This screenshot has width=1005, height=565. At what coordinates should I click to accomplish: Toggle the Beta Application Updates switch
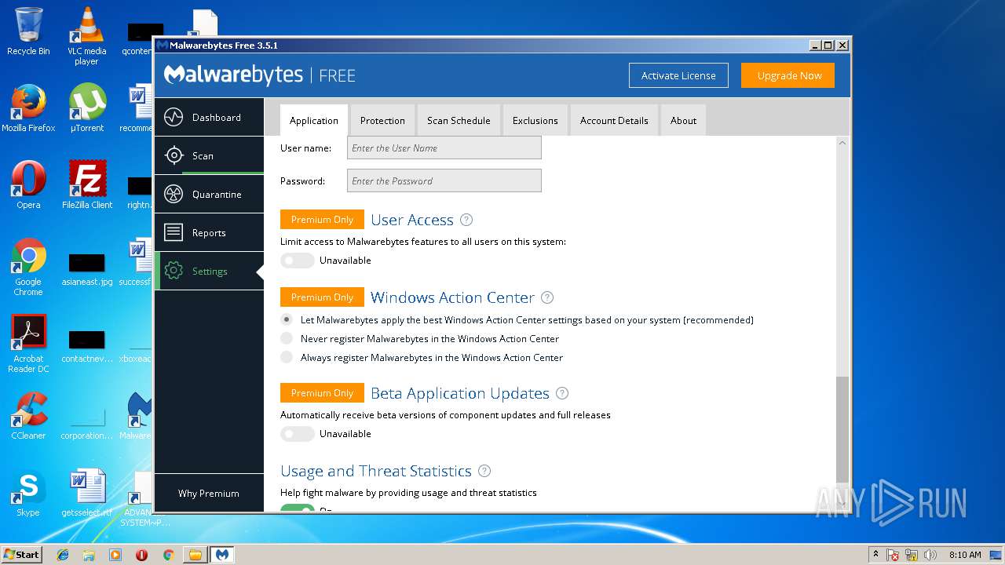pyautogui.click(x=298, y=434)
